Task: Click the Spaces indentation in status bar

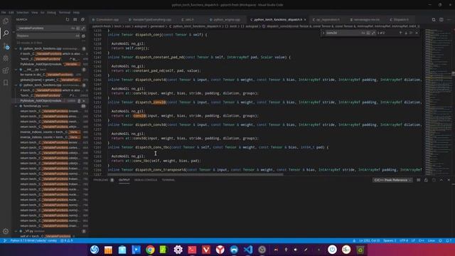Action: 390,240
